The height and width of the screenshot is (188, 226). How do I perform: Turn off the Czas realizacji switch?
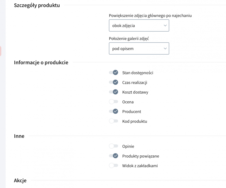pyautogui.click(x=114, y=82)
